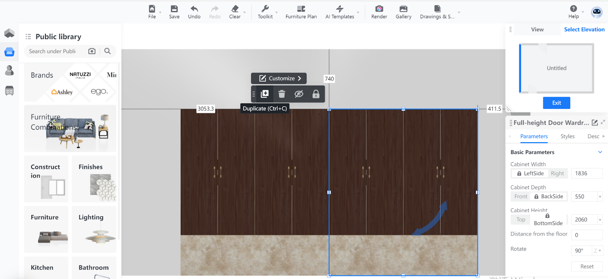
Task: Hide the selected wardrobe using eye icon
Action: 299,94
